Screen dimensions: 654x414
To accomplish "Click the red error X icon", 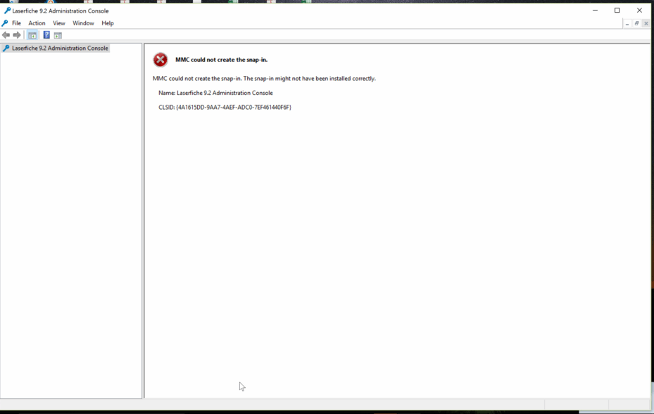I will [161, 60].
